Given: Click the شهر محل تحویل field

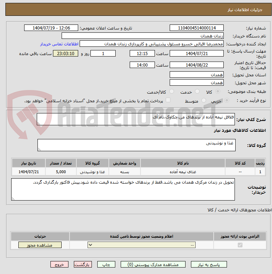Looking at the screenshot, I should [197, 83].
